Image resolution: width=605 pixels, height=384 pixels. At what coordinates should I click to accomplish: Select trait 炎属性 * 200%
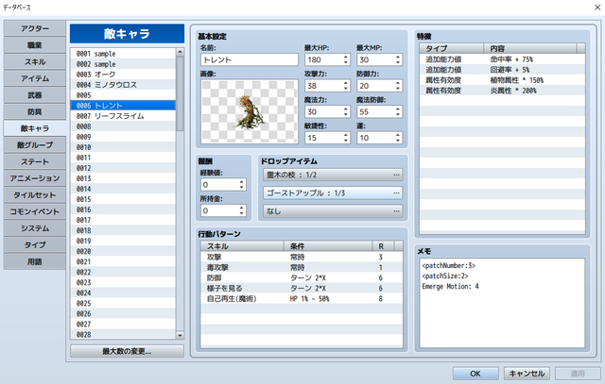502,91
